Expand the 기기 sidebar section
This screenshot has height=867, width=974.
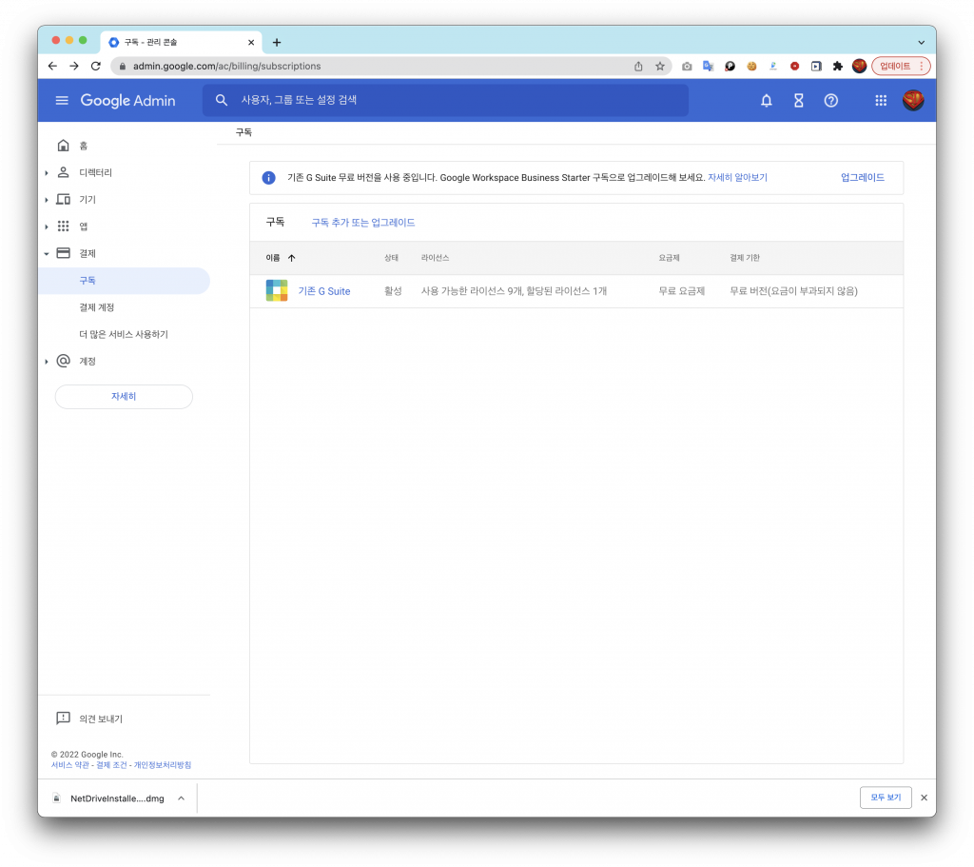point(47,200)
